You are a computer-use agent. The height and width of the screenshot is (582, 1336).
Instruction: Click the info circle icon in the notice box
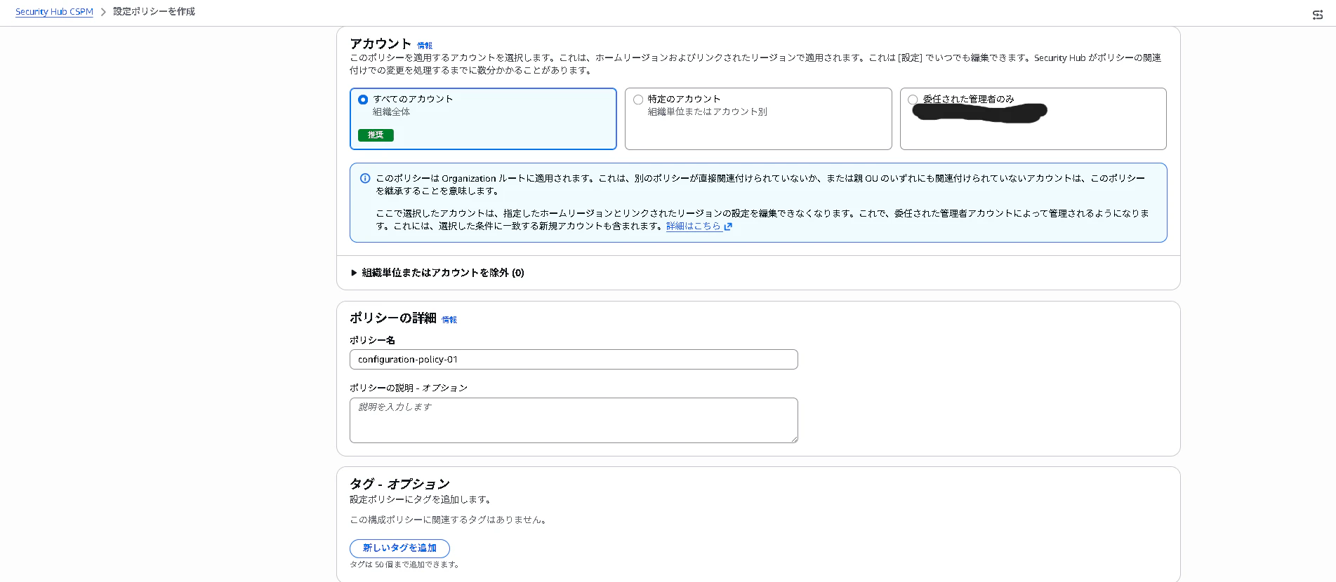point(365,178)
